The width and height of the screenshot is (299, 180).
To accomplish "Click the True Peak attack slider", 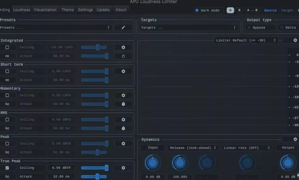I will click(x=94, y=177).
